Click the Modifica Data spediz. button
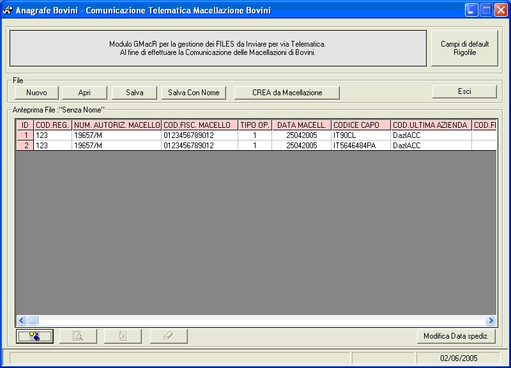 pyautogui.click(x=456, y=336)
